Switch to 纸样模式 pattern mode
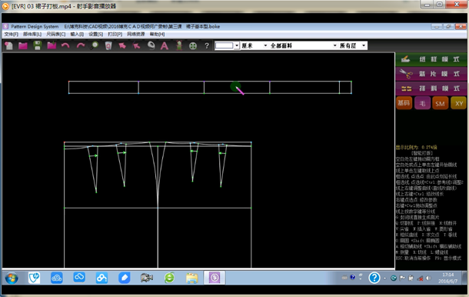 431,59
